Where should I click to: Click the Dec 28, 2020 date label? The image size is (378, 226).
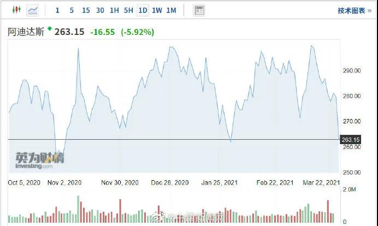[170, 183]
